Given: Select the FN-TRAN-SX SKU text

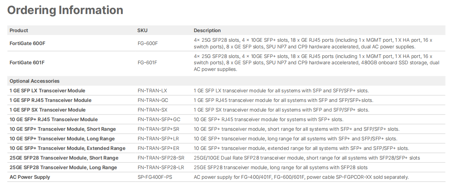Looking at the screenshot, I should click(152, 110).
